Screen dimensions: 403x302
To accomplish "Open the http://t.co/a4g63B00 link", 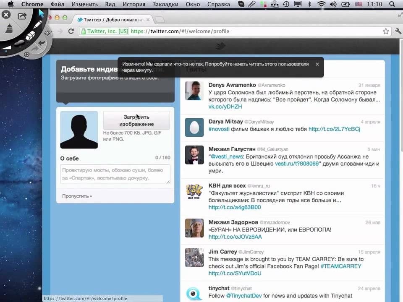I will click(x=235, y=207).
